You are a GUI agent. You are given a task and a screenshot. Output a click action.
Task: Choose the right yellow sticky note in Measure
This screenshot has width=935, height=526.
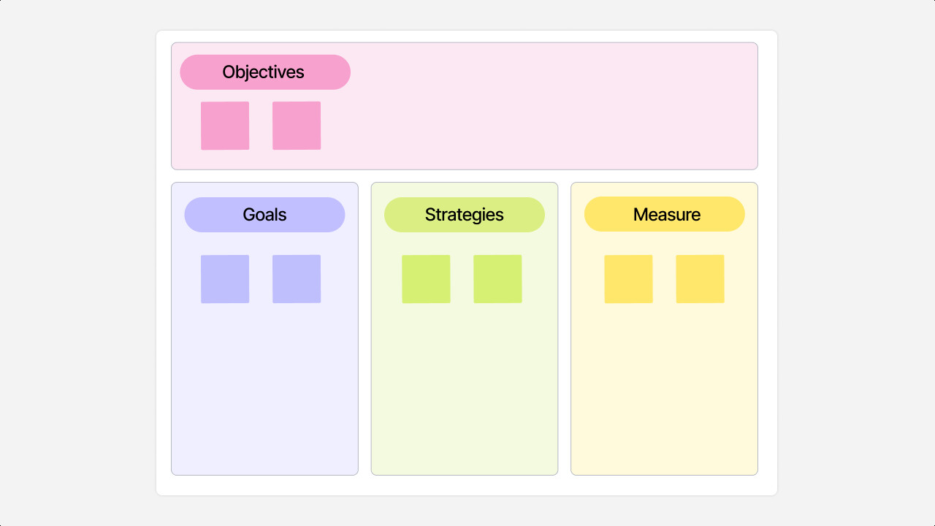pos(700,279)
